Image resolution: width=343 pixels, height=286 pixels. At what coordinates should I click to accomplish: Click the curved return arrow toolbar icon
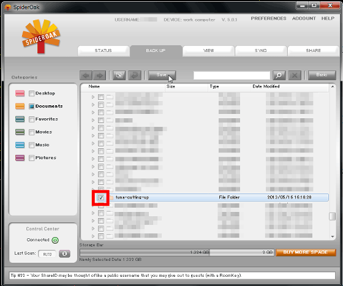click(x=135, y=75)
